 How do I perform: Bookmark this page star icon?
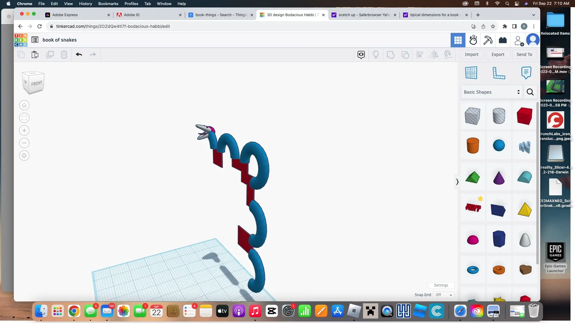[x=493, y=26]
